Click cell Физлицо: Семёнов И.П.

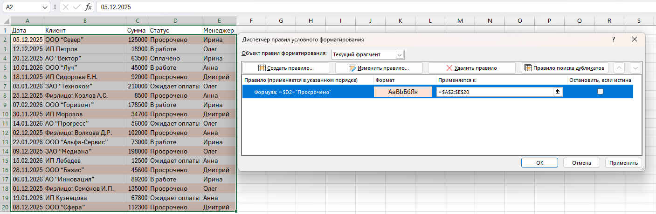coord(85,188)
